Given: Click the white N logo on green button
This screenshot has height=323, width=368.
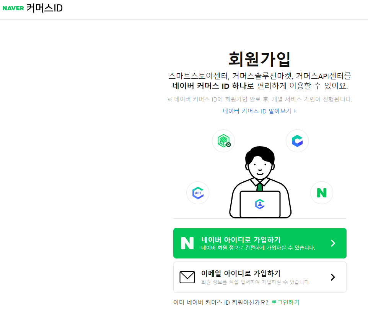Looking at the screenshot, I should coord(187,243).
